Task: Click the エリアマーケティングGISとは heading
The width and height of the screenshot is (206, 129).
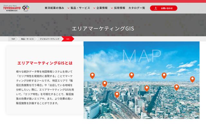Action: coord(45,63)
